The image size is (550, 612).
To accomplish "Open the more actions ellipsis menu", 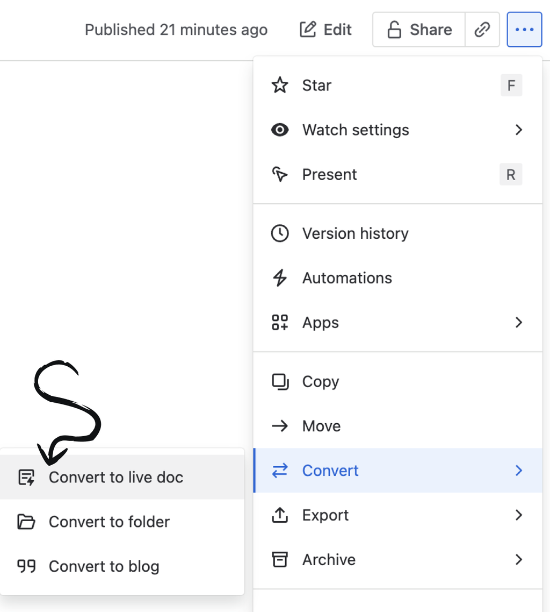I will 524,30.
